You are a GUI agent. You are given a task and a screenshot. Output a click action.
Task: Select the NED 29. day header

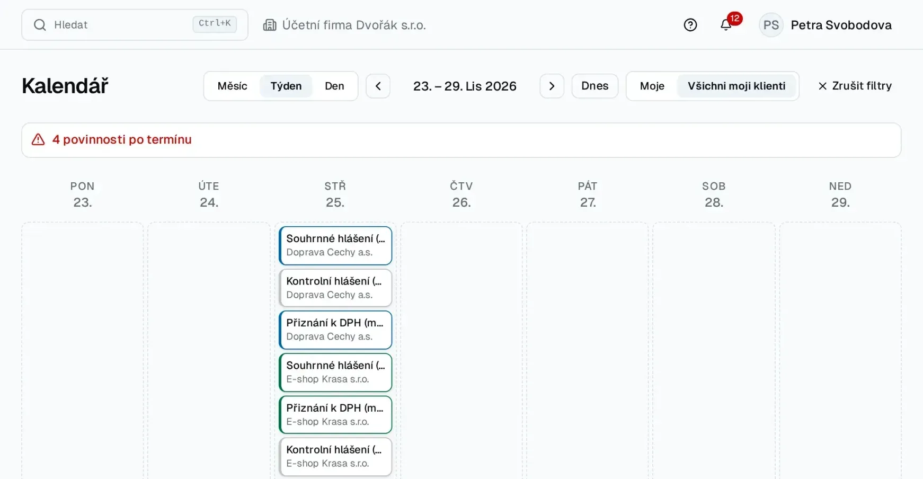click(840, 194)
